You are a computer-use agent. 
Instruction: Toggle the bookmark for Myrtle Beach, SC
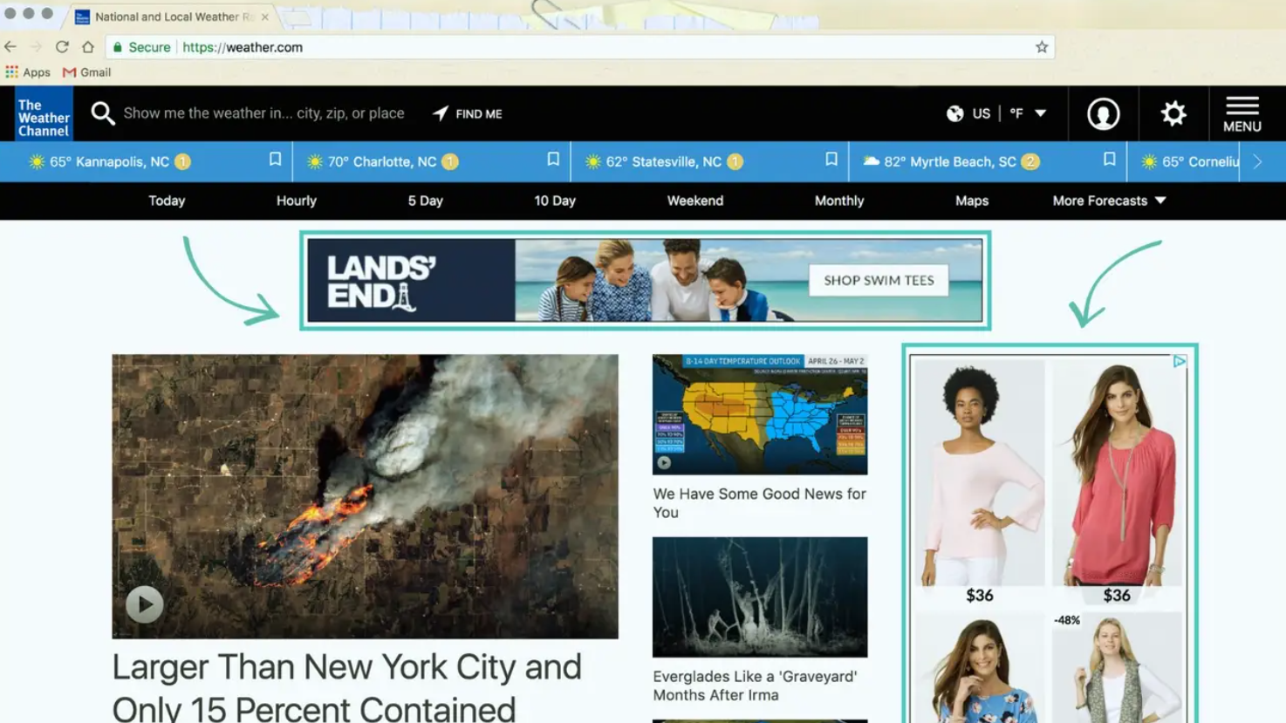pos(1109,160)
